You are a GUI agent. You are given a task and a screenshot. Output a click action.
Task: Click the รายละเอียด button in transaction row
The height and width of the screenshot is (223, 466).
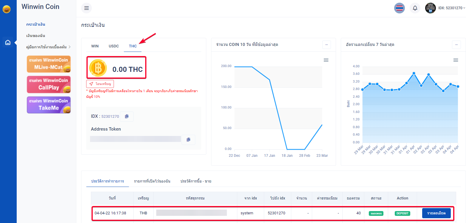(436, 213)
